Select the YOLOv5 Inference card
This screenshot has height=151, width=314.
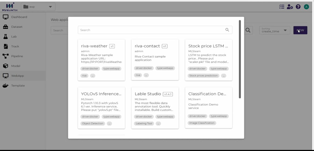point(101,108)
